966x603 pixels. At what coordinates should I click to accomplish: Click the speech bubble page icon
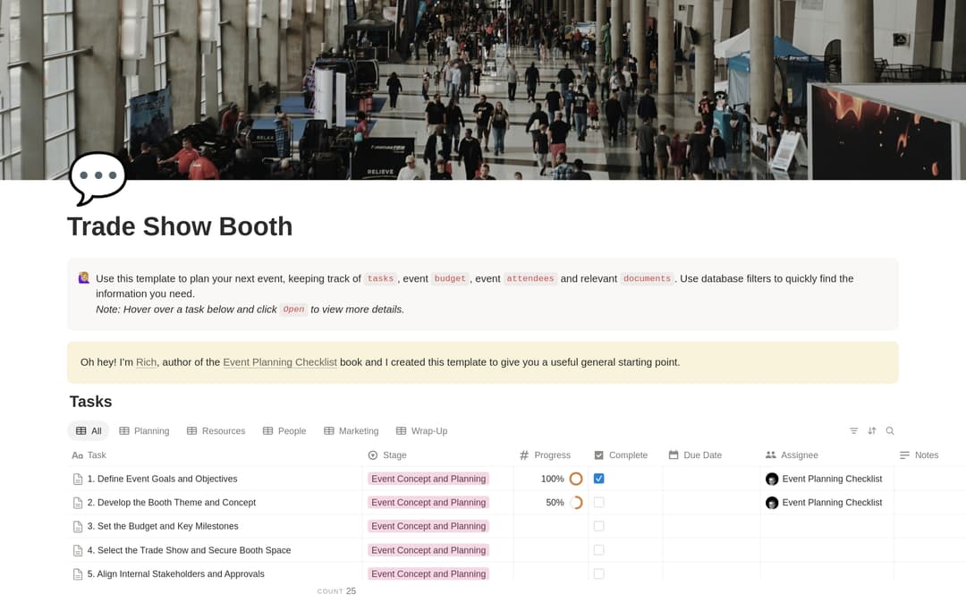pos(97,178)
